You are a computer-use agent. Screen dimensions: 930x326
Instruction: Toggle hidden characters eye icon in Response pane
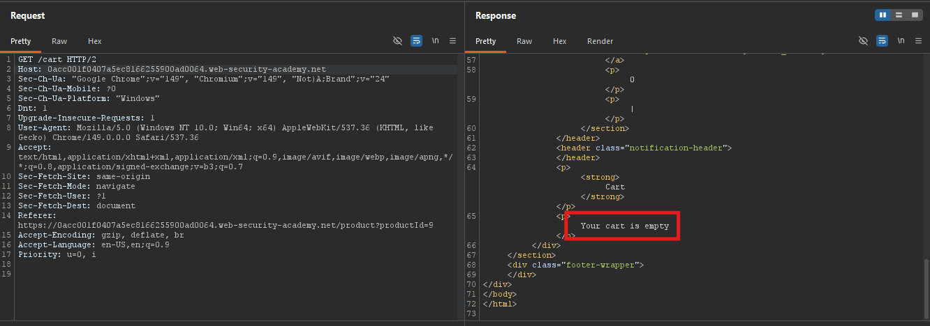click(x=863, y=41)
